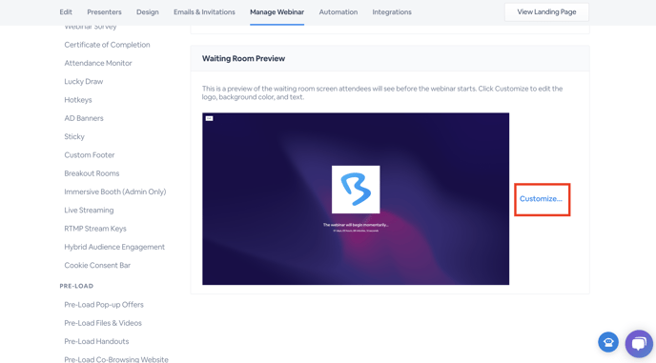Image resolution: width=656 pixels, height=363 pixels.
Task: Click the Customize... link
Action: coord(541,199)
